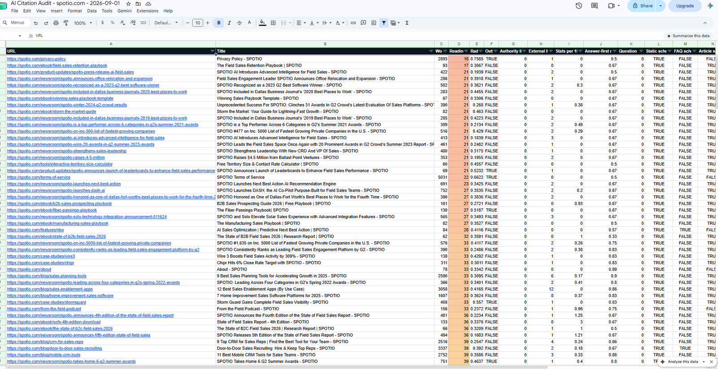Open the text color picker
718x369 pixels.
250,23
